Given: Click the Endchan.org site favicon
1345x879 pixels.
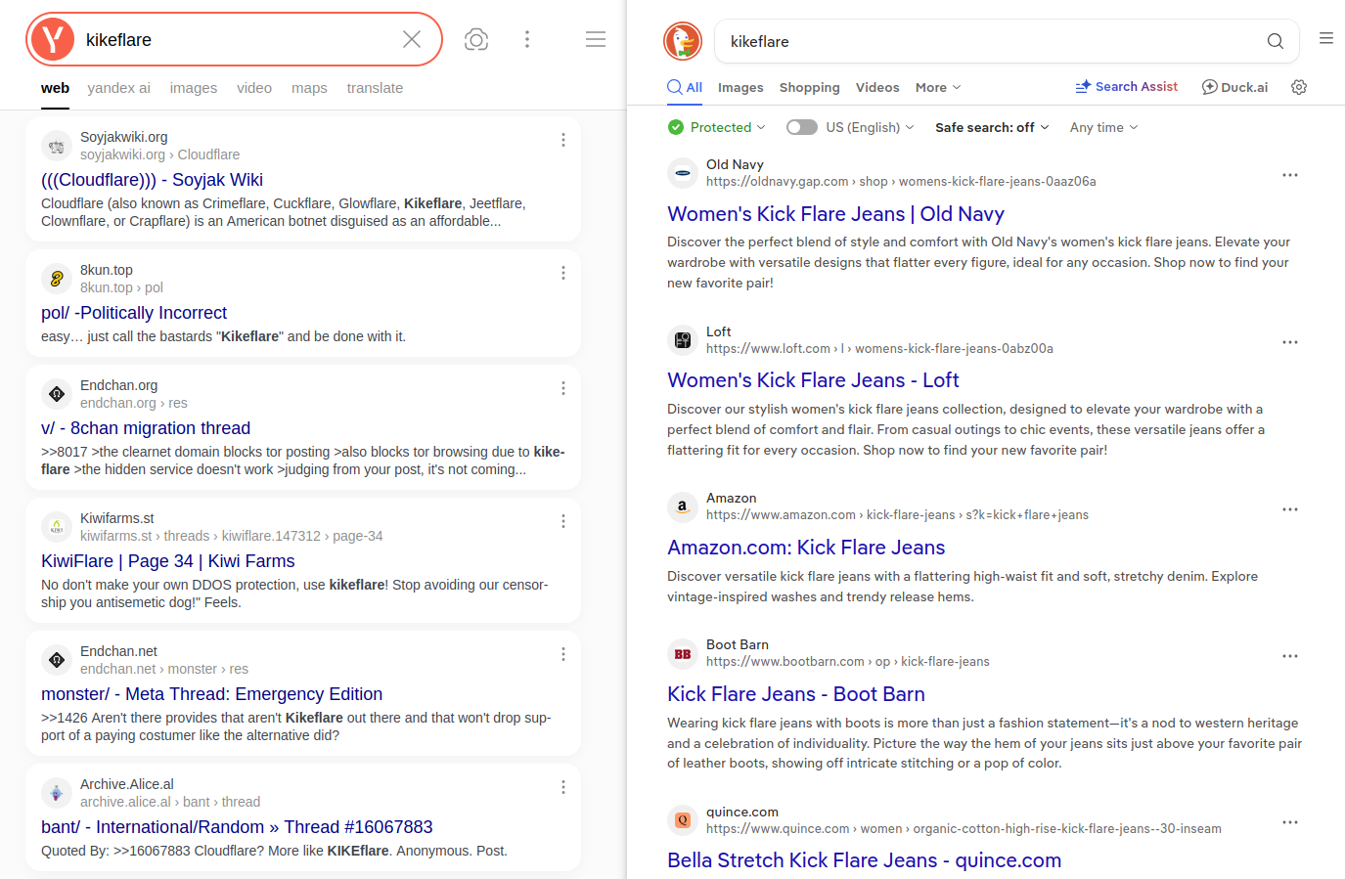Looking at the screenshot, I should tap(57, 394).
